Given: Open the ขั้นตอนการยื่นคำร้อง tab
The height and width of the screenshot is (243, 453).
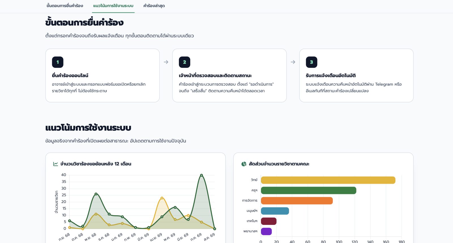Looking at the screenshot, I should [x=65, y=6].
